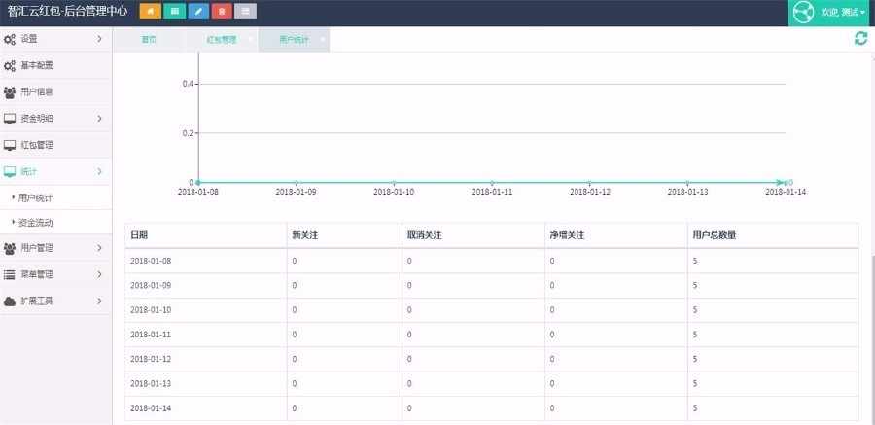Open 用户信息 in the sidebar
875x425 pixels.
(55, 92)
